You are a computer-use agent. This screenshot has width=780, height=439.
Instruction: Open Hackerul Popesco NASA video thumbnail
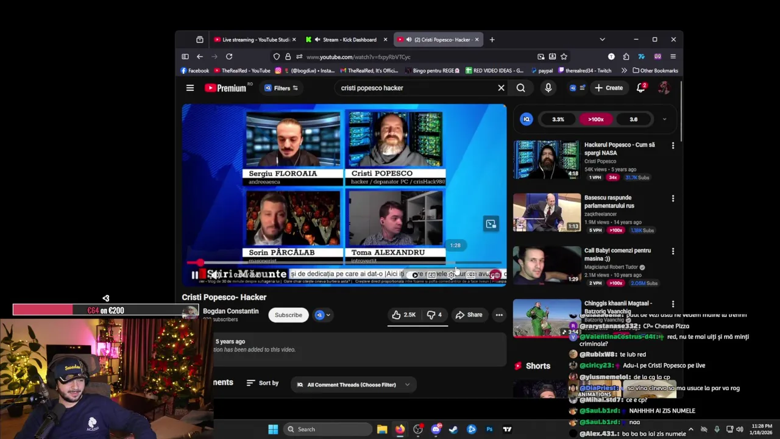pos(547,160)
